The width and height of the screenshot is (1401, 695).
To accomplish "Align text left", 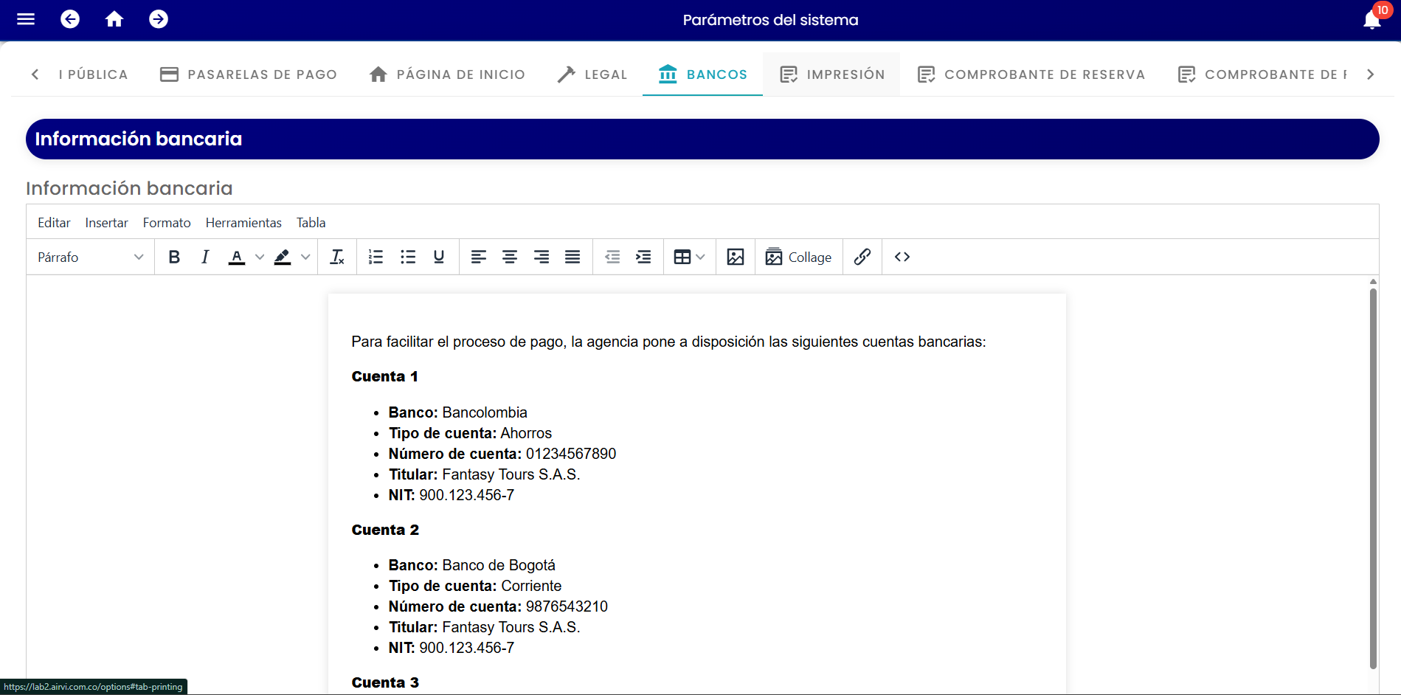I will [x=479, y=257].
